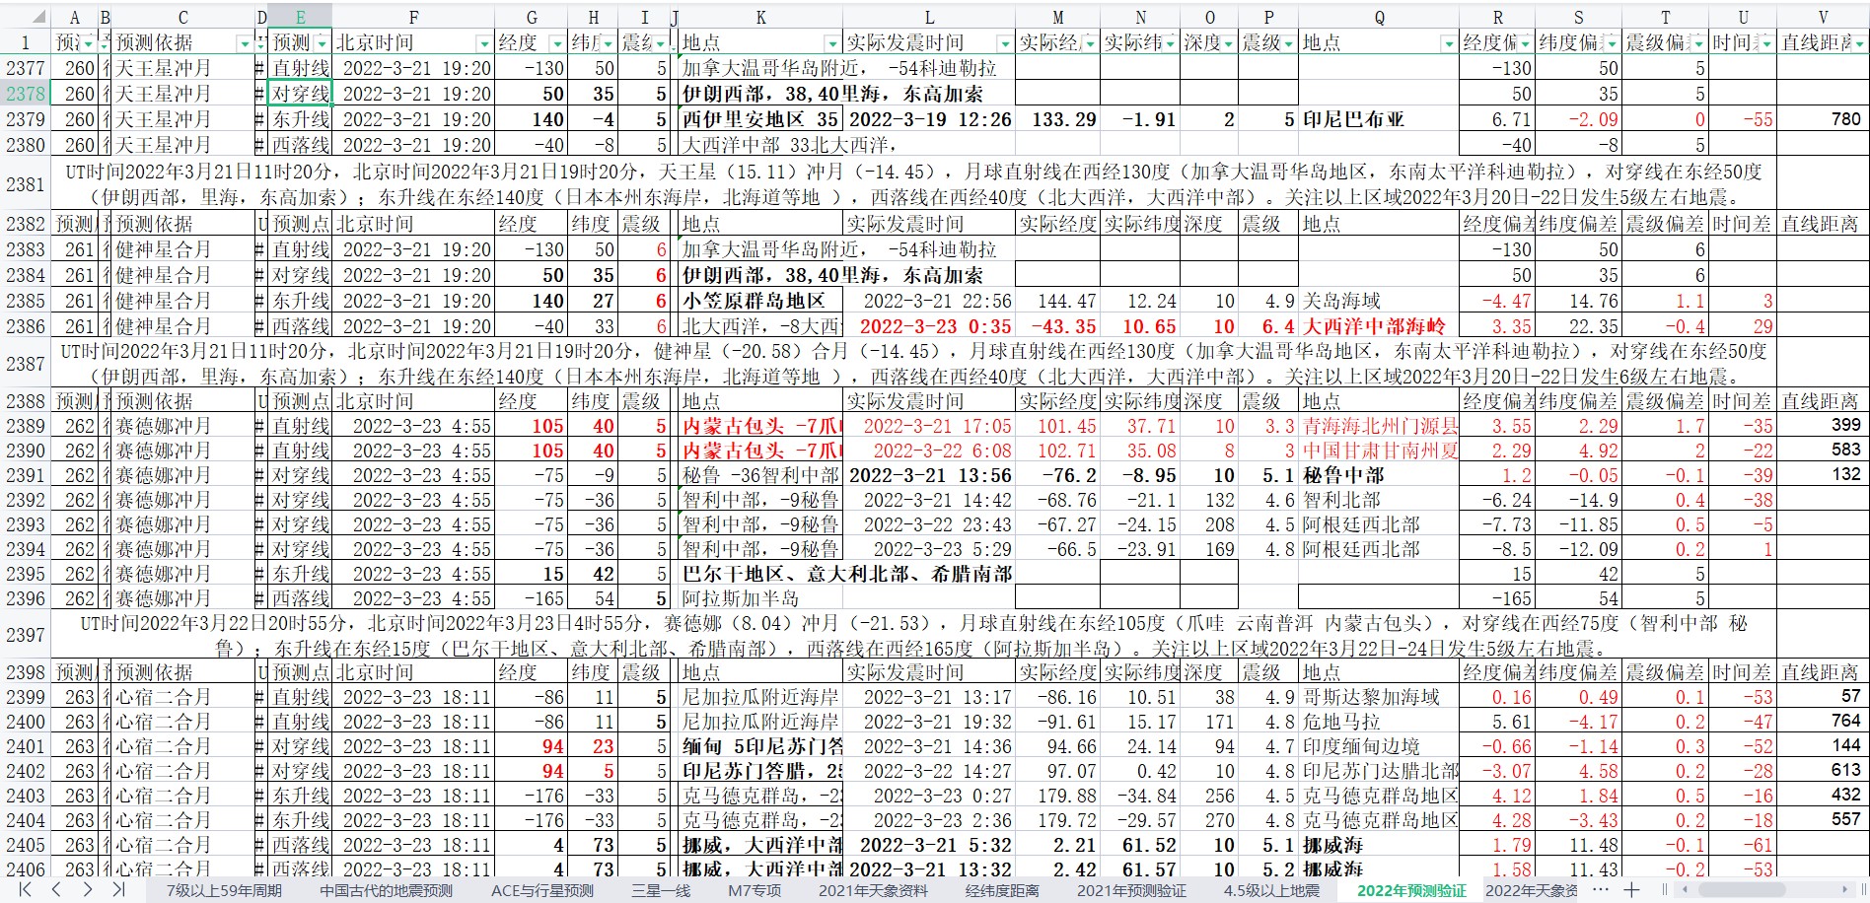Jump to the last sheet tab arrow
Viewport: 1870px width, 903px height.
click(118, 889)
